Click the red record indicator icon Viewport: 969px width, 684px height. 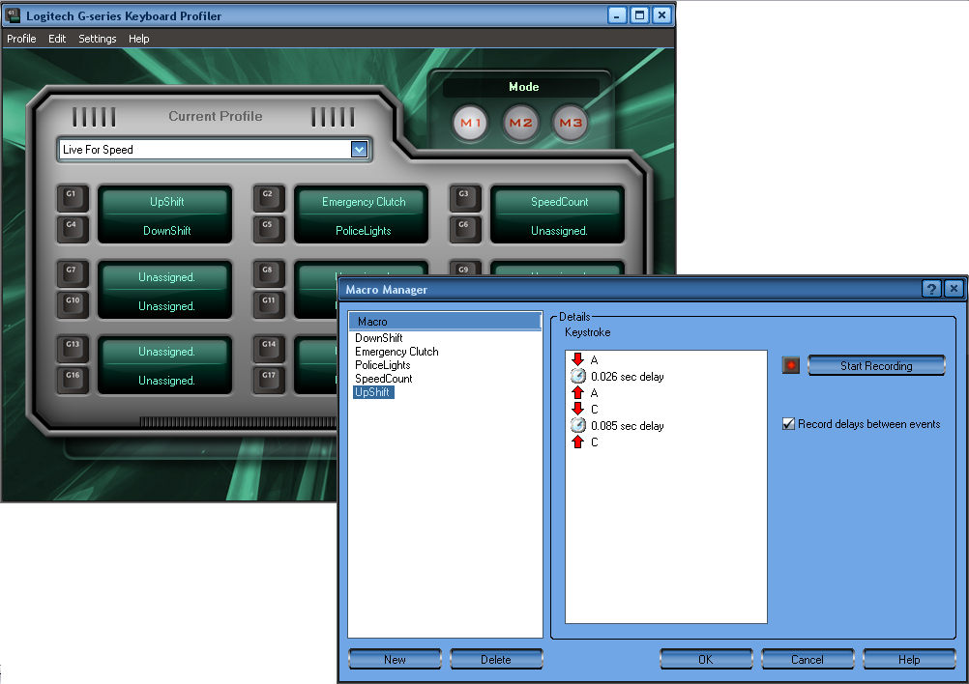point(791,365)
